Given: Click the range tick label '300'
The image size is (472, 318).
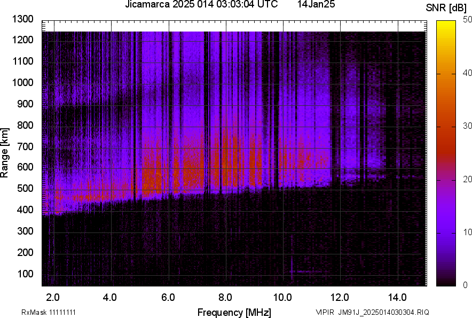Looking at the screenshot, I should (x=25, y=231).
